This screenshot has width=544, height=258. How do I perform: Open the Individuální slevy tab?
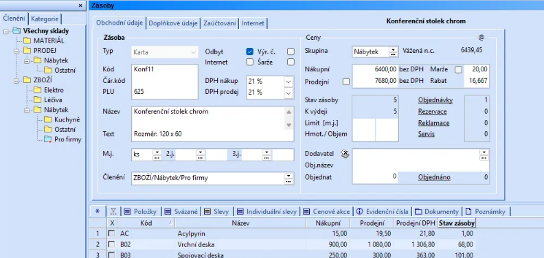267,211
